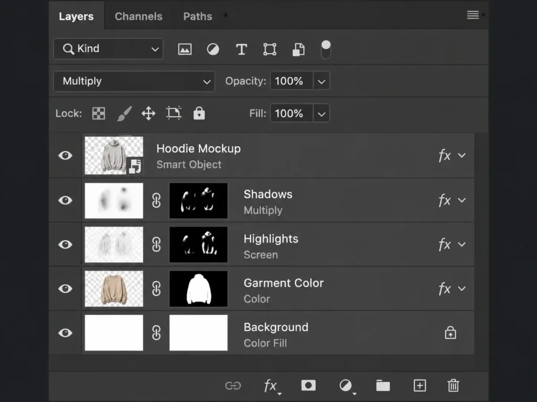Select the Shadows layer mask thumbnail

tap(199, 200)
